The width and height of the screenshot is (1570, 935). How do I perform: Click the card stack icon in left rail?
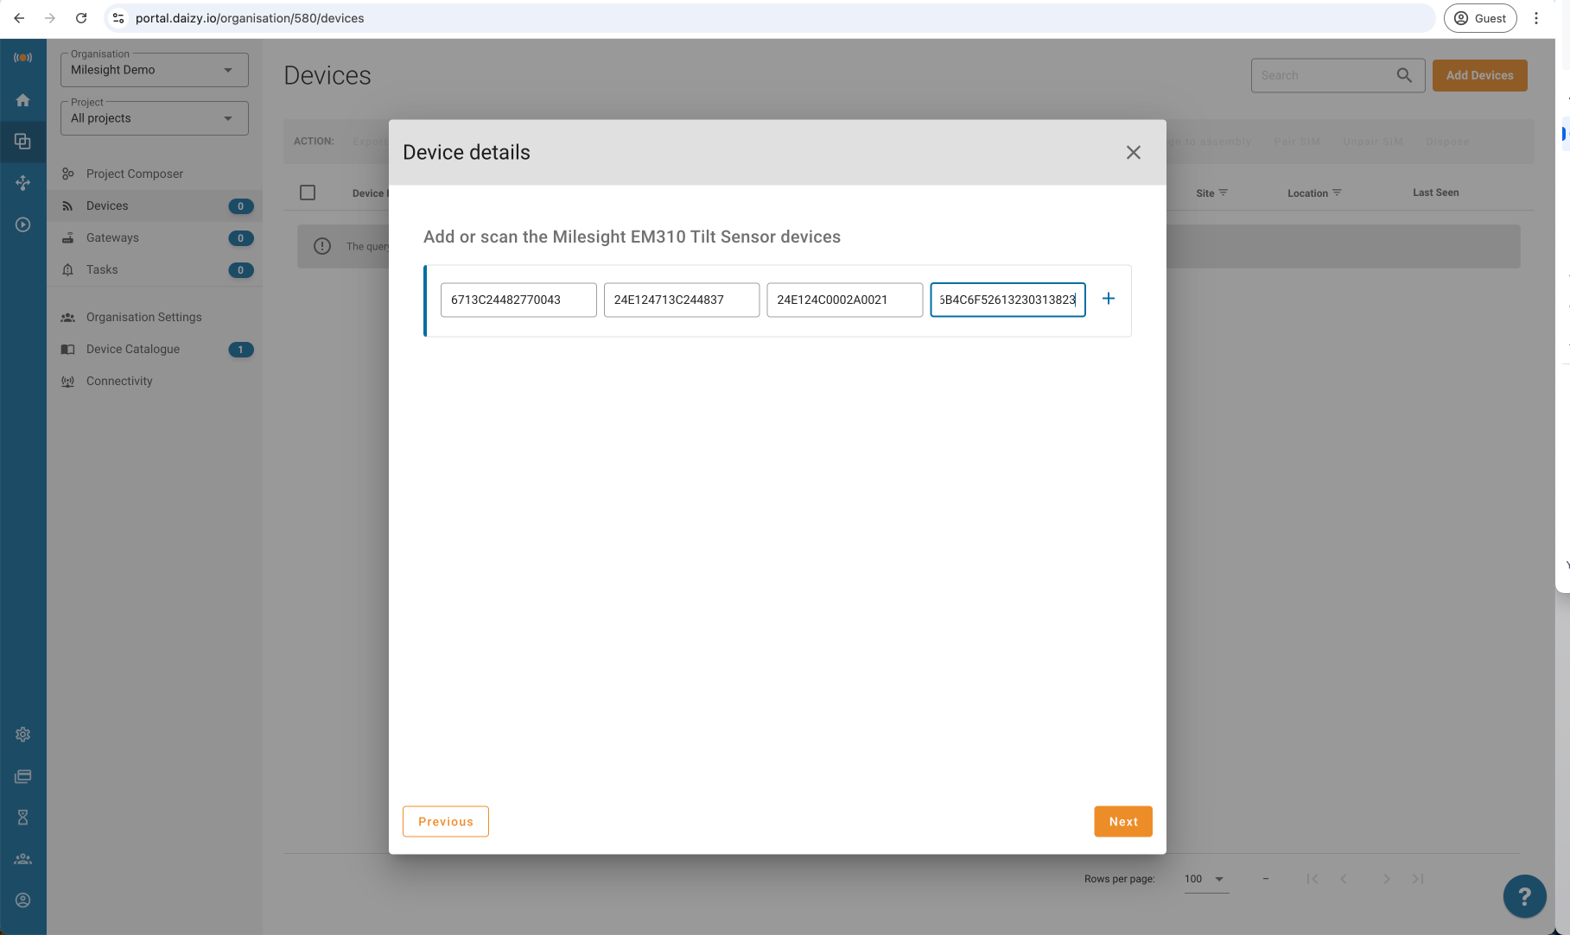23,776
